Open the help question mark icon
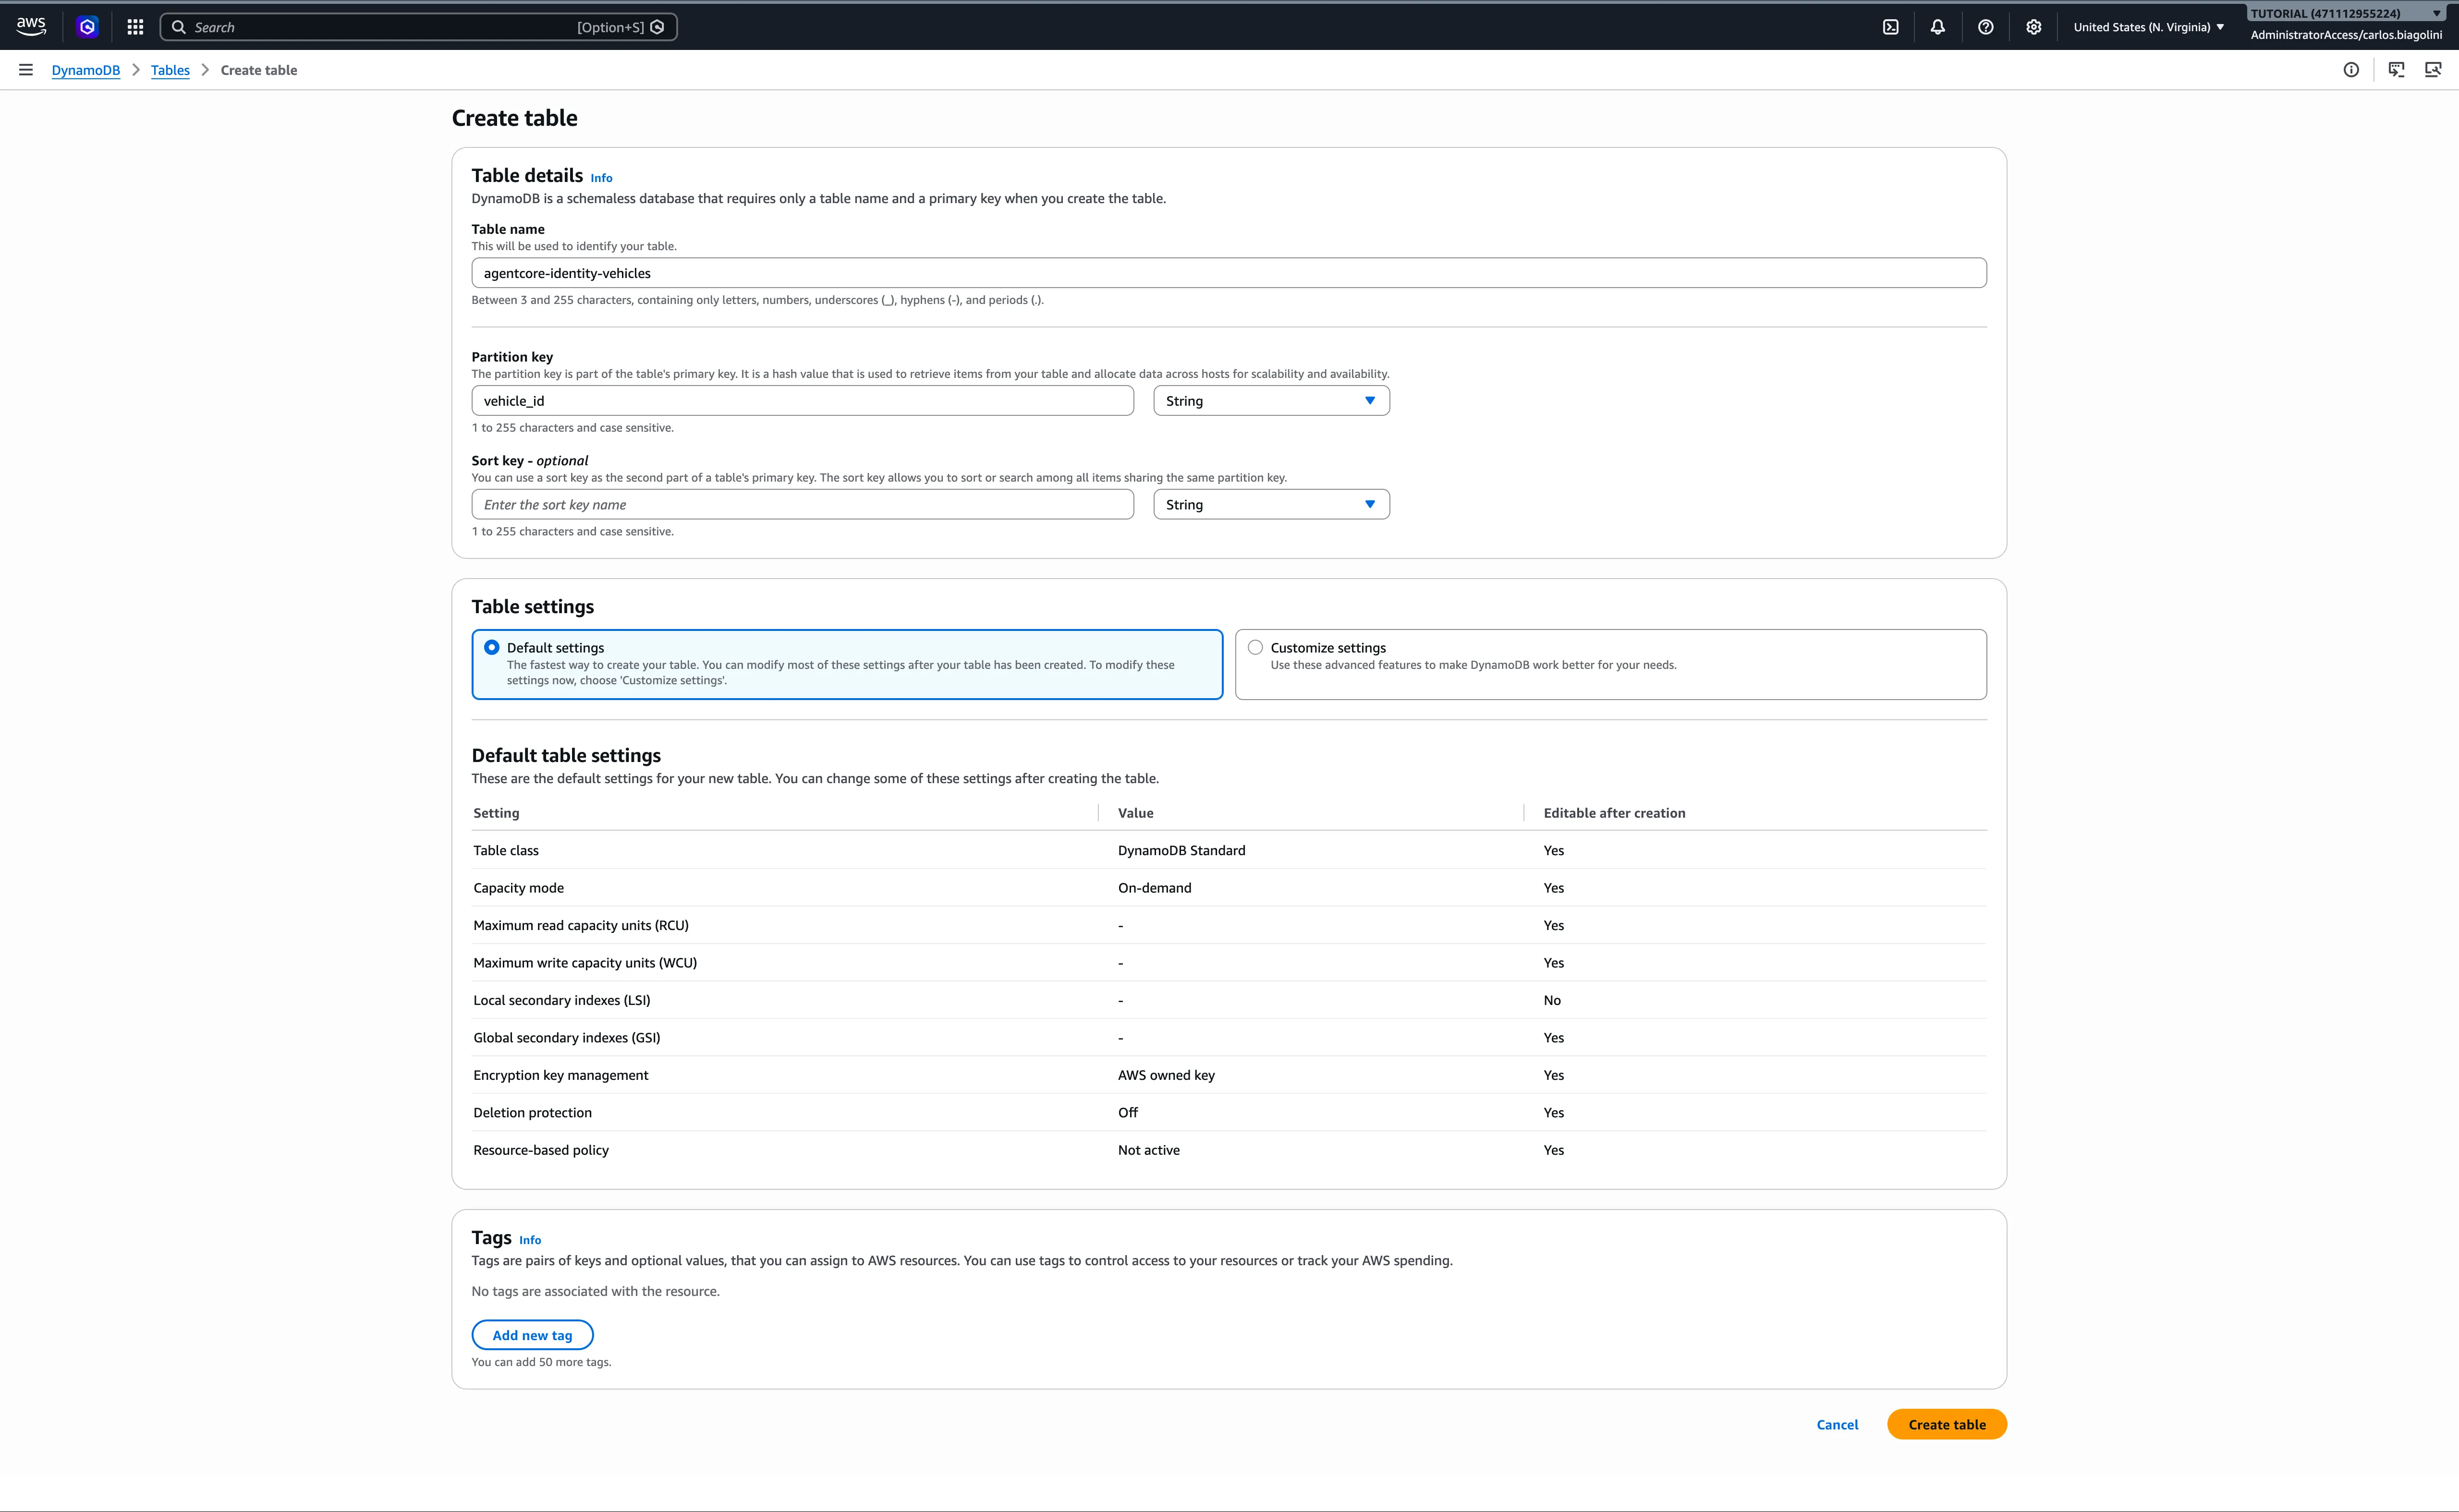This screenshot has height=1512, width=2459. click(x=1986, y=27)
